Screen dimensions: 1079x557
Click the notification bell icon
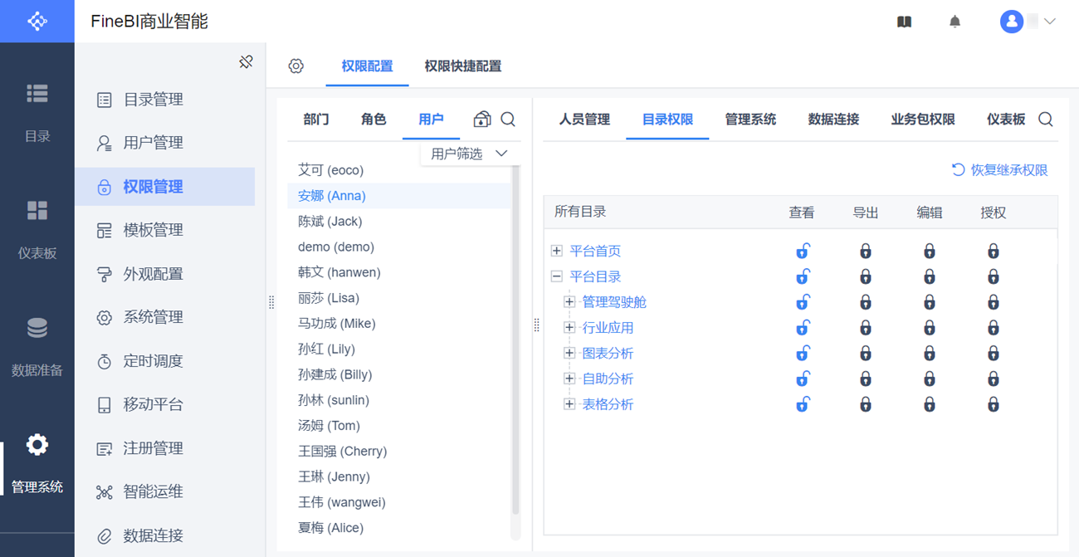point(954,22)
